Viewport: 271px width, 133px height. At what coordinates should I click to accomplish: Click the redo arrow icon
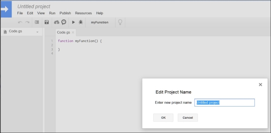tap(27, 22)
